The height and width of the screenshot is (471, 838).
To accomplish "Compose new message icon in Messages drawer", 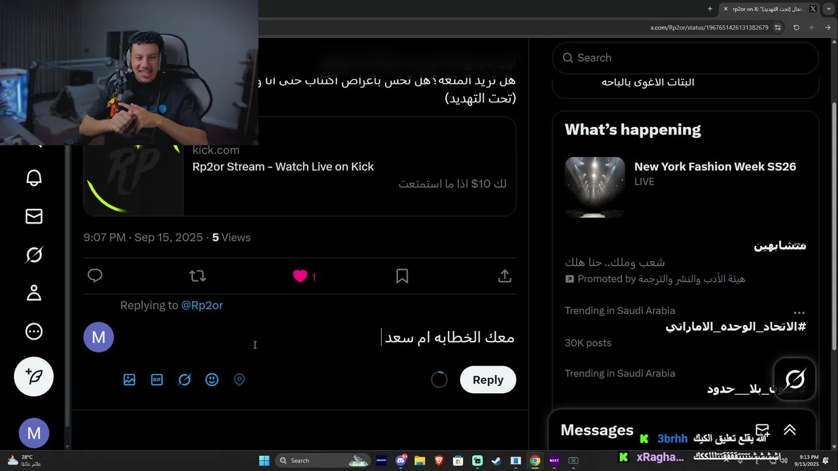I will click(762, 430).
